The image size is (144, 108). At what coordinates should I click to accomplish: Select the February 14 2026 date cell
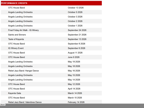[x=76, y=102]
